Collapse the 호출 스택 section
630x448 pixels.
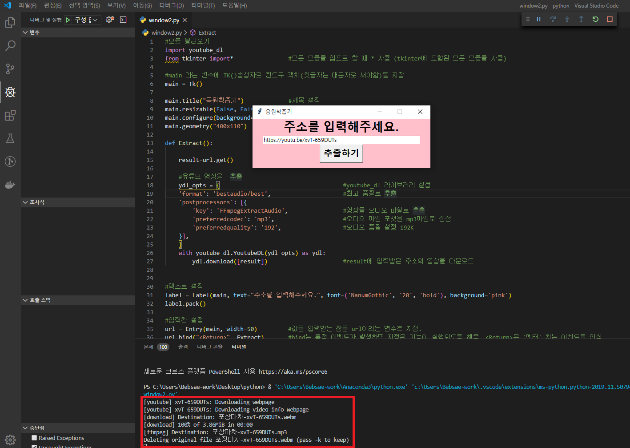pyautogui.click(x=78, y=300)
